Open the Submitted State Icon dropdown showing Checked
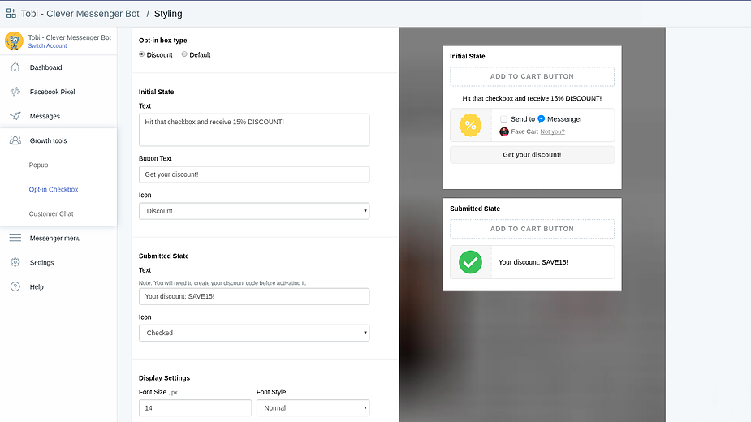Screen dimensions: 751x422 pyautogui.click(x=254, y=333)
